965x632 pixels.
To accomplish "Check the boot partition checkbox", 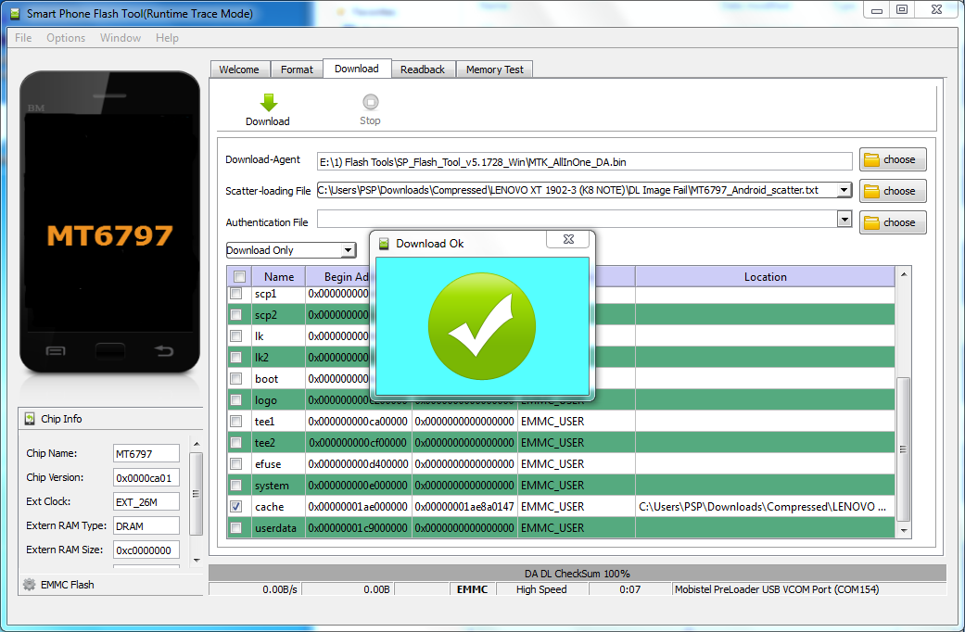I will pyautogui.click(x=235, y=378).
